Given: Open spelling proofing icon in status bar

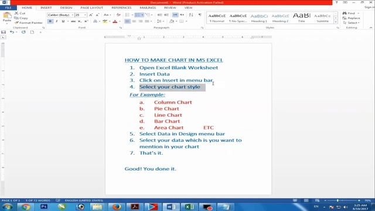Looking at the screenshot, I should (x=58, y=200).
